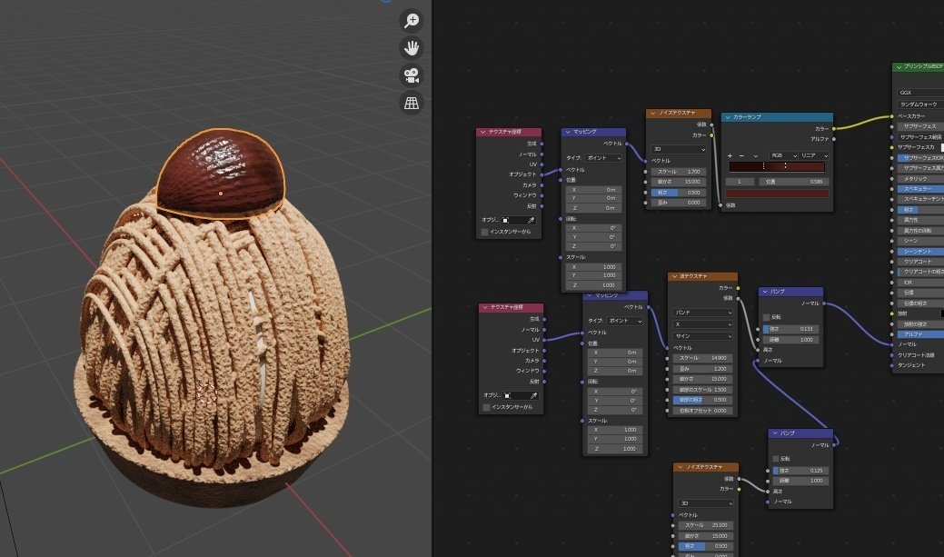The image size is (944, 557).
Task: Toggle the camera view icon
Action: pos(412,75)
